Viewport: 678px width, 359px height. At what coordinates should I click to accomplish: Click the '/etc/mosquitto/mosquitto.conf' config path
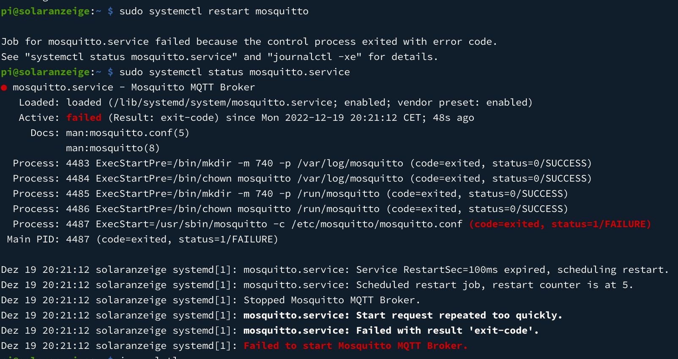pyautogui.click(x=377, y=224)
